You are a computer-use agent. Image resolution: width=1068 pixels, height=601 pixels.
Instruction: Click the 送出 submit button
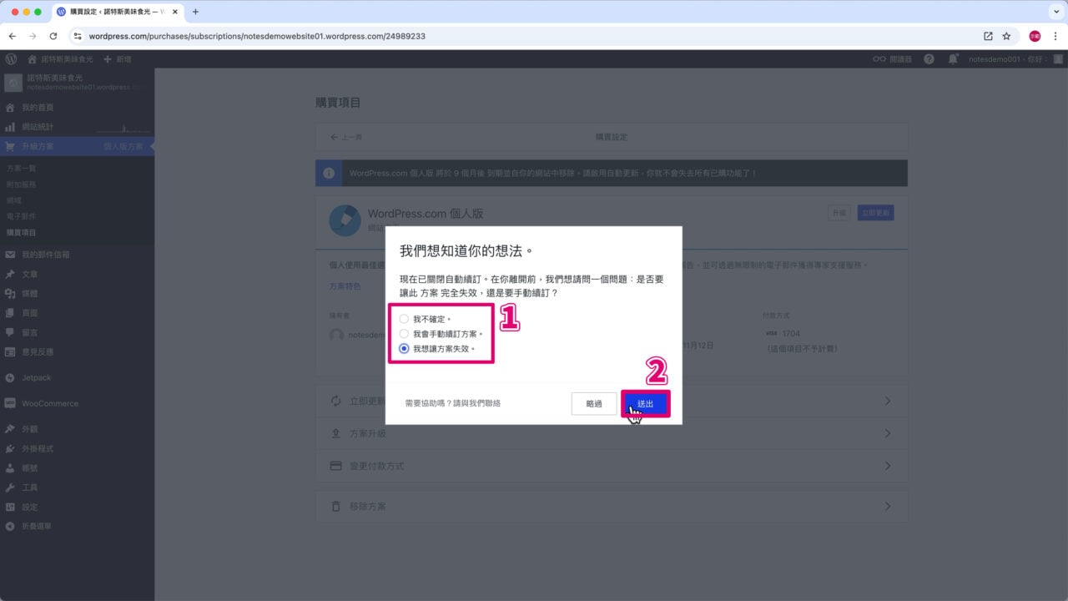[x=645, y=403]
